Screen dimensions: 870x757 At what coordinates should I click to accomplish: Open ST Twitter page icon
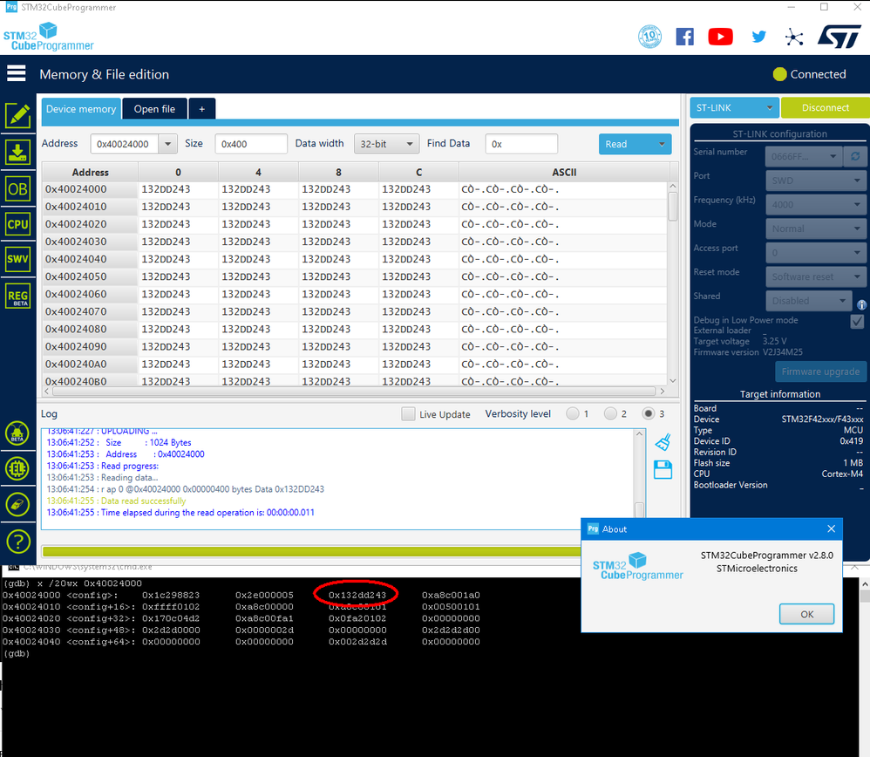(758, 38)
